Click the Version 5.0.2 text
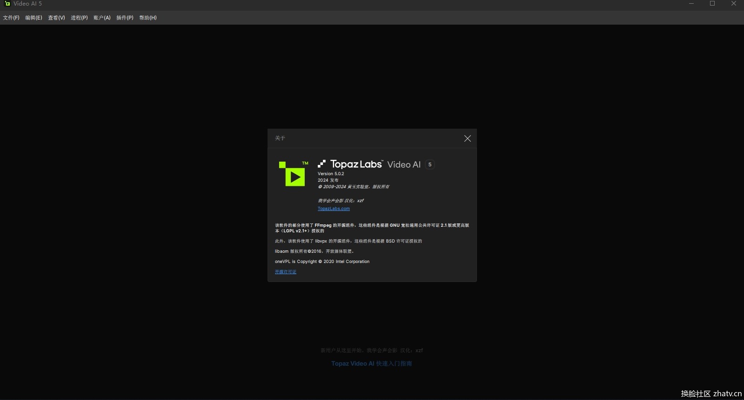This screenshot has width=744, height=400. pos(331,174)
